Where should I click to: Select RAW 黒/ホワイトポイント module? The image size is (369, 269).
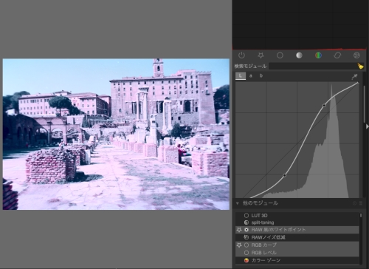(297, 230)
